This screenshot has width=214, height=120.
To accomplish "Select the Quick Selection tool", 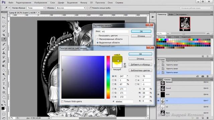I will [4, 31].
